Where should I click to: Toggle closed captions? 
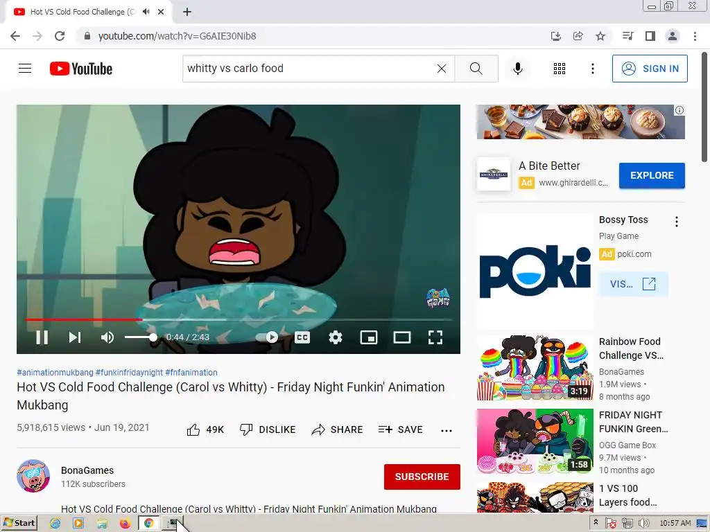302,337
